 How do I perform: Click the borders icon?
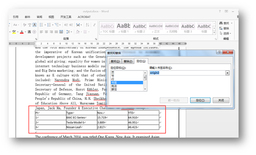pyautogui.click(x=85, y=32)
